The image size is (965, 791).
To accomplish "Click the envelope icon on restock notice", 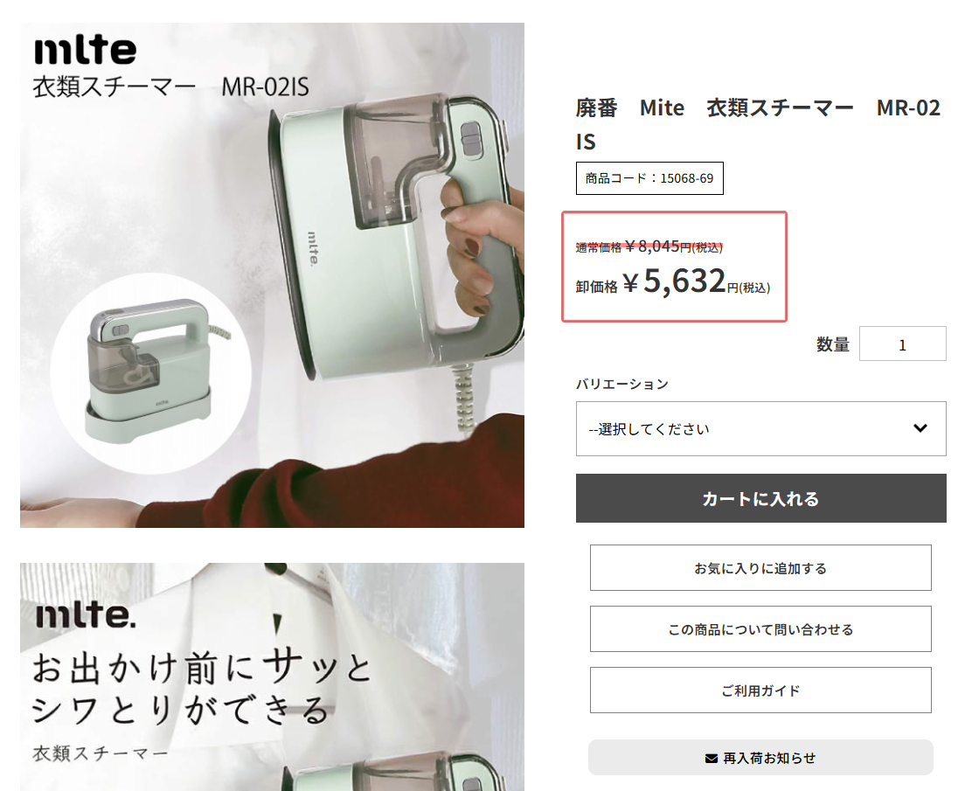I will click(x=711, y=759).
